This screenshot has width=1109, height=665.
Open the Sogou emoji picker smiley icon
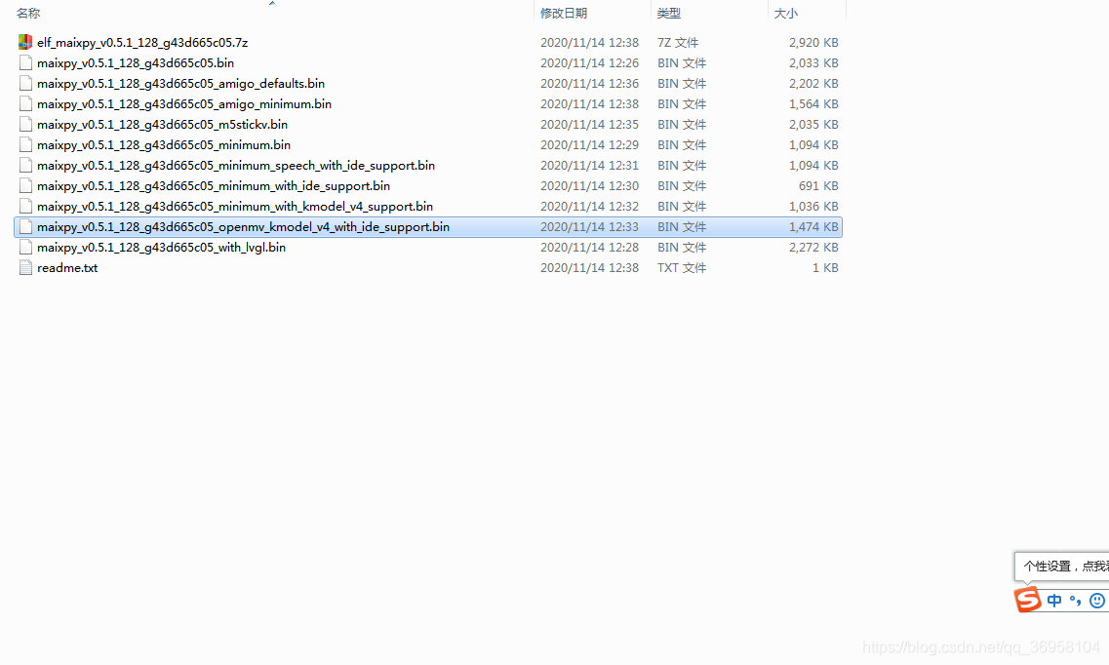click(1096, 601)
